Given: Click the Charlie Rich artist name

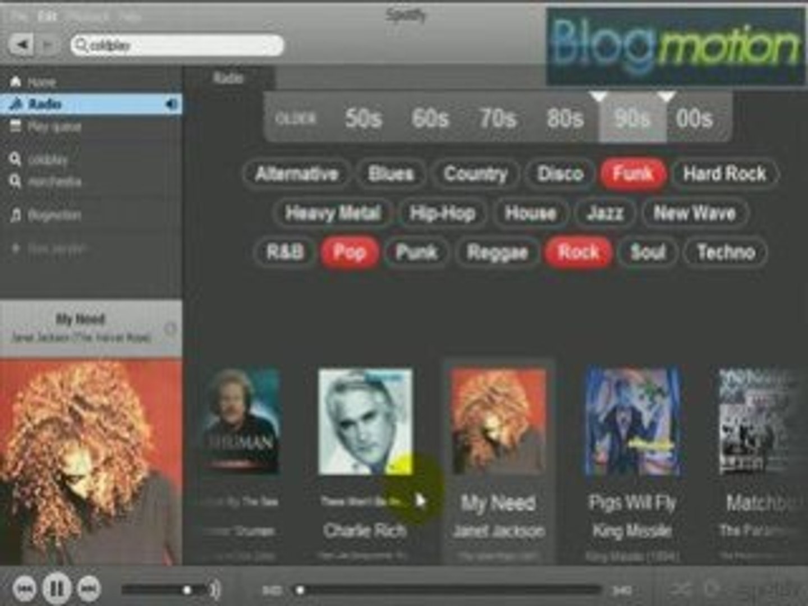Looking at the screenshot, I should [365, 530].
